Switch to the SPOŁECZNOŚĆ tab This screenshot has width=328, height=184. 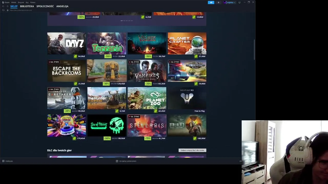pyautogui.click(x=45, y=6)
